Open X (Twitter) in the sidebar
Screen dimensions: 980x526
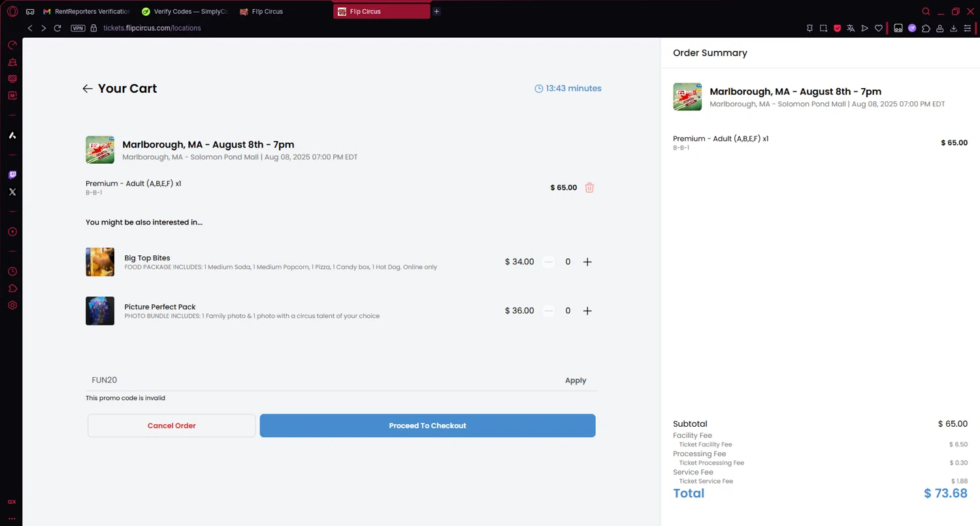(12, 192)
